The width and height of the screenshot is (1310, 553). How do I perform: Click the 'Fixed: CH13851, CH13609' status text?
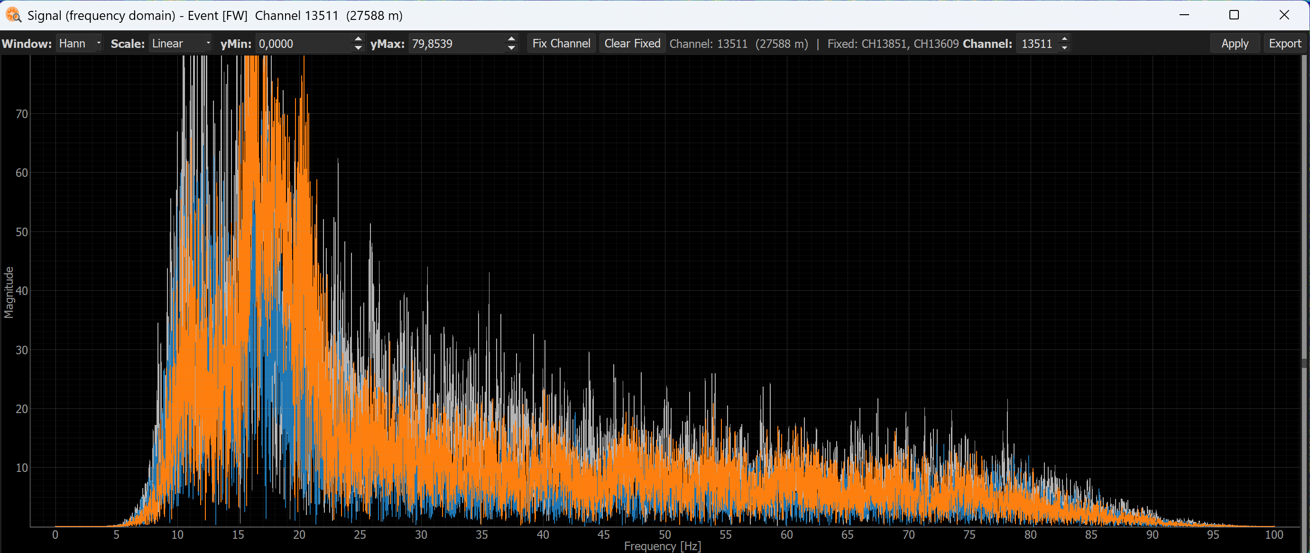(x=893, y=44)
